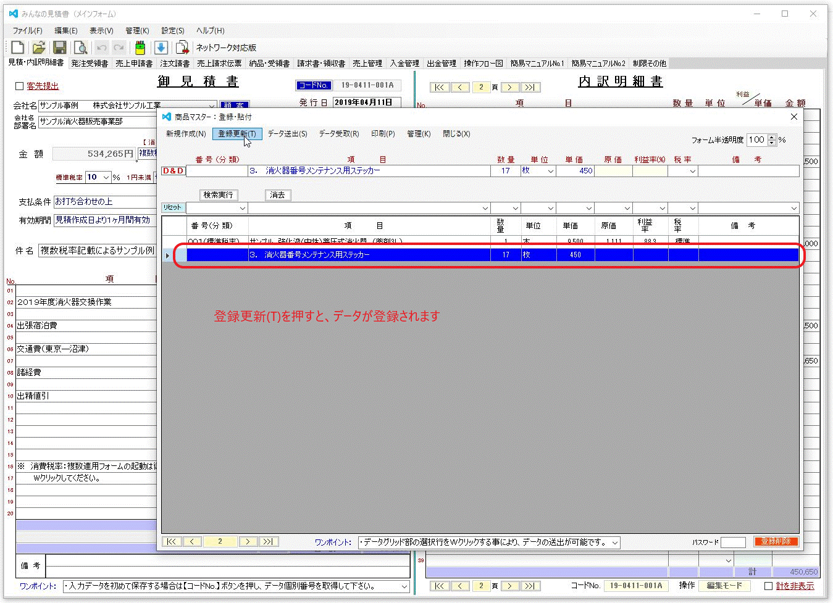Click the 件名 input field

[x=98, y=250]
